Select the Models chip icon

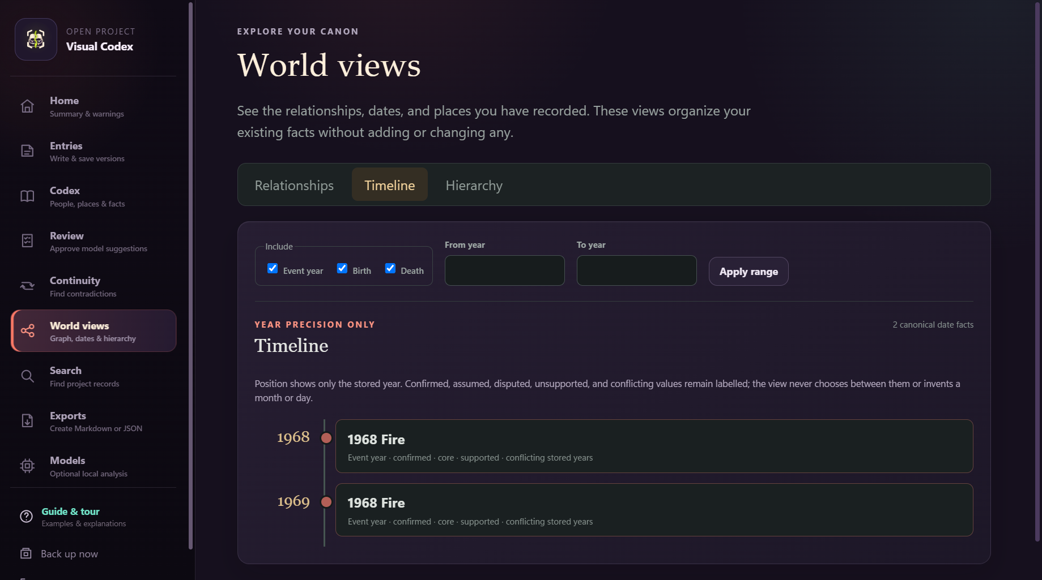click(x=27, y=466)
